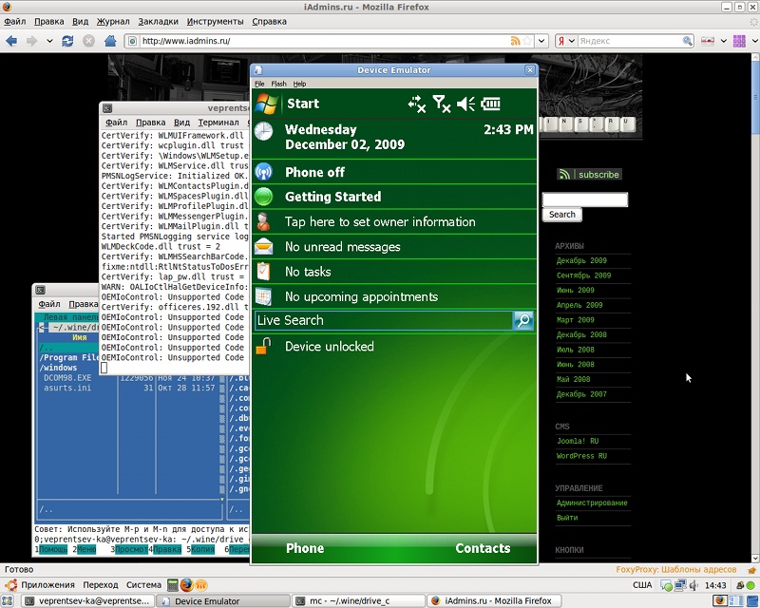Open the Yandex search engine selector dropdown
This screenshot has height=608, width=760.
(566, 41)
